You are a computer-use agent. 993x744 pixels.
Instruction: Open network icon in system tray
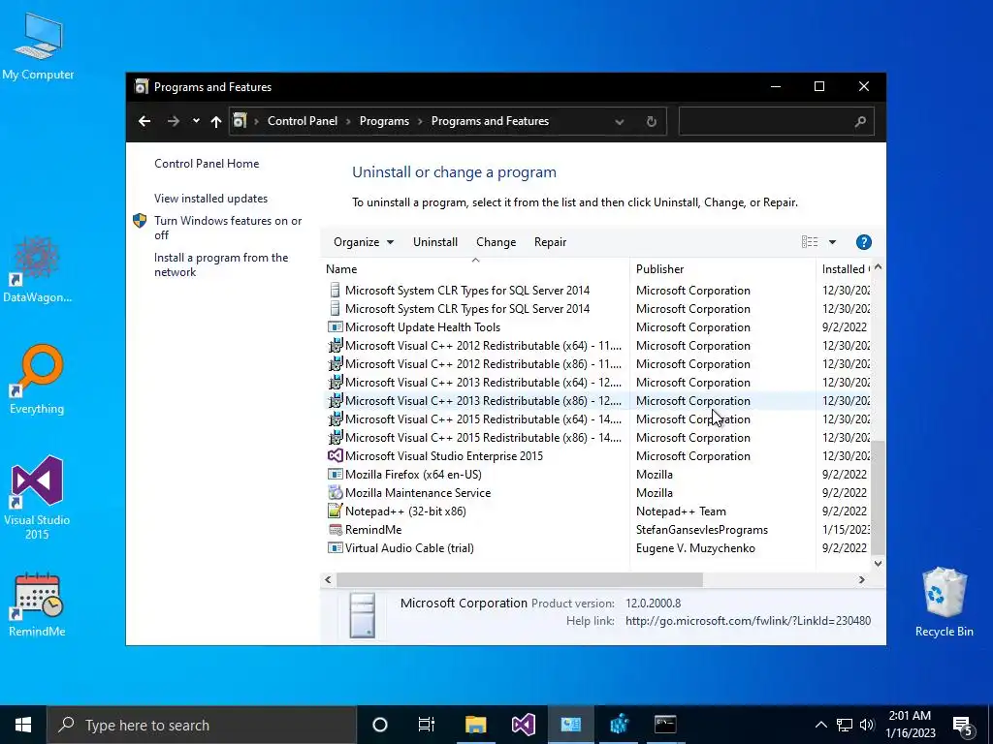845,725
